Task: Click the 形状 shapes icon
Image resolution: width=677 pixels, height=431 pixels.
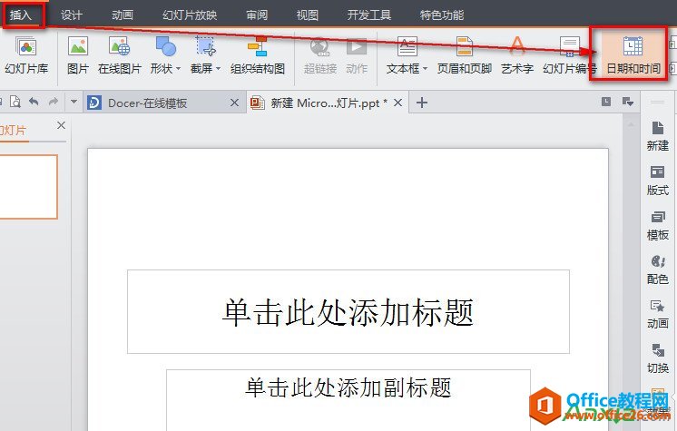Action: [x=165, y=46]
